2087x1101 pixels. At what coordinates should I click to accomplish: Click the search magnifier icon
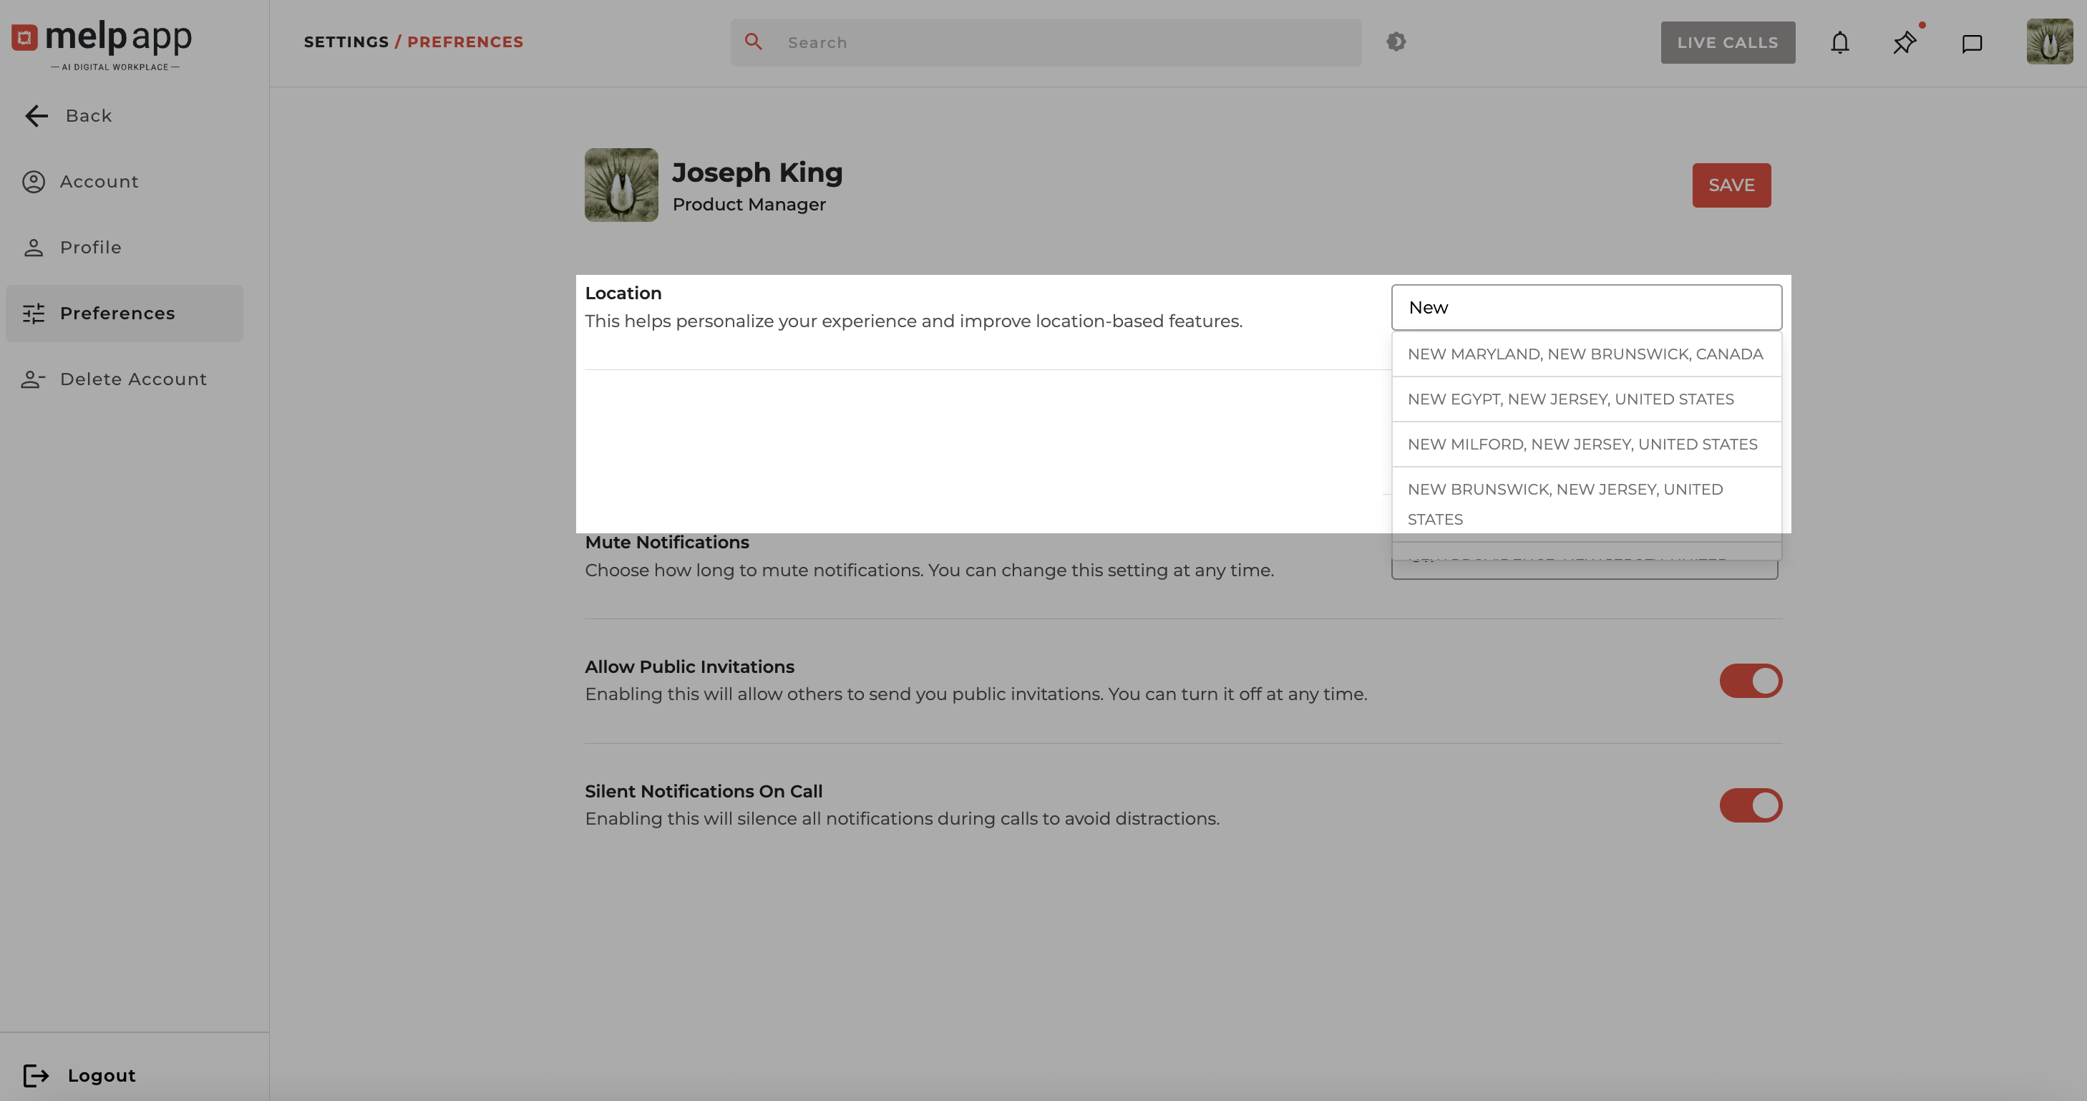[753, 42]
